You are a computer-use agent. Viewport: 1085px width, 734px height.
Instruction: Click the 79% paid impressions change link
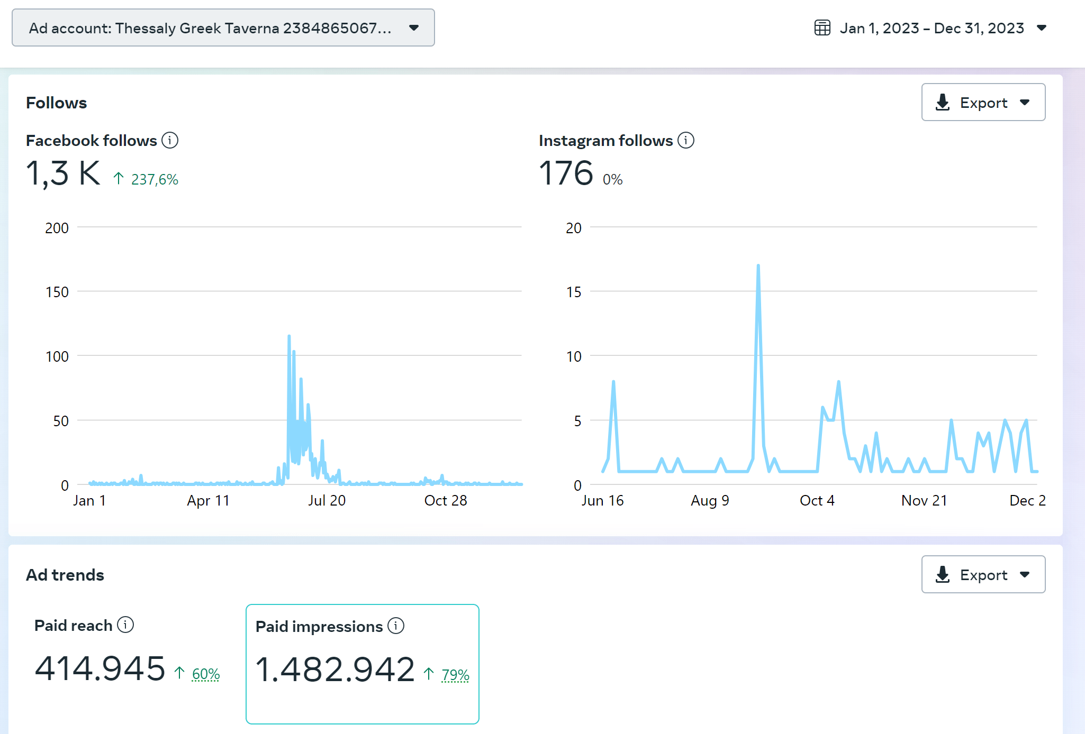point(455,675)
